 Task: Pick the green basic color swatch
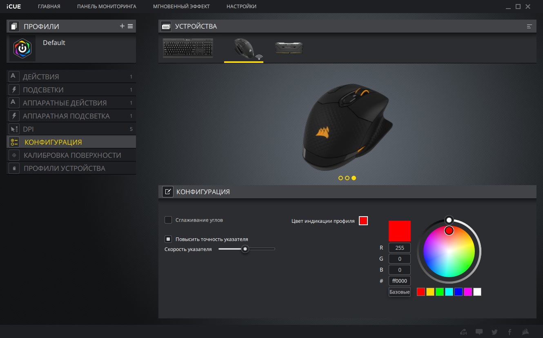(x=440, y=292)
